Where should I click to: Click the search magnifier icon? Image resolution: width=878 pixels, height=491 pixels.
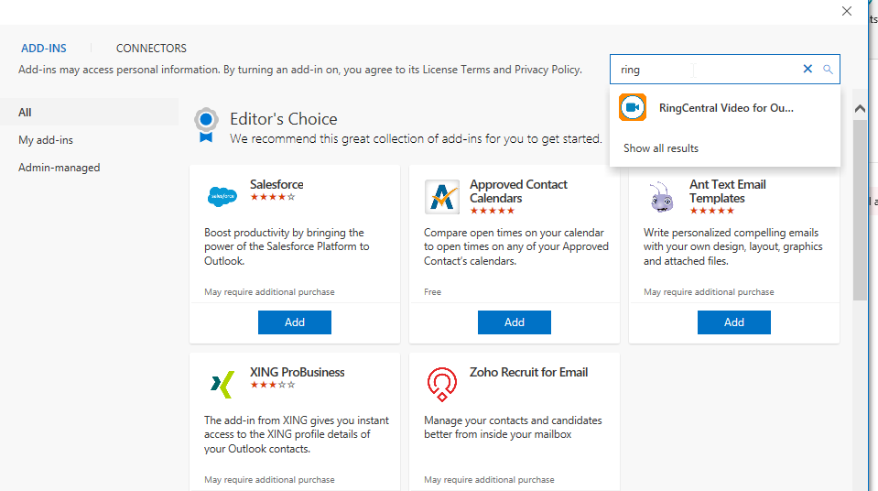(x=828, y=70)
